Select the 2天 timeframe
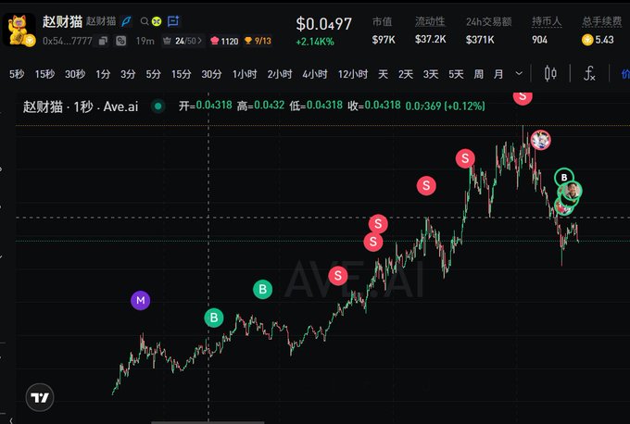The width and height of the screenshot is (630, 424). 406,74
